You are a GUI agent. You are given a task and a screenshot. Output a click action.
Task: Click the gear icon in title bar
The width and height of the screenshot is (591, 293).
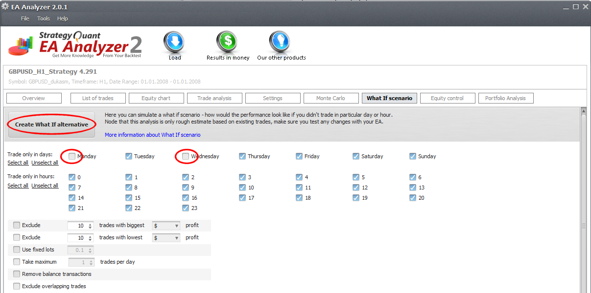tap(5, 7)
